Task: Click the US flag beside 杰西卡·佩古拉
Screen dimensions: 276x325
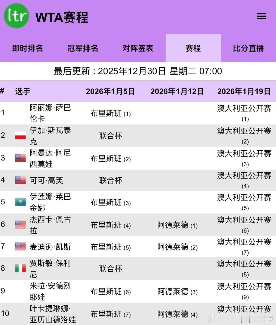Action: coord(20,224)
